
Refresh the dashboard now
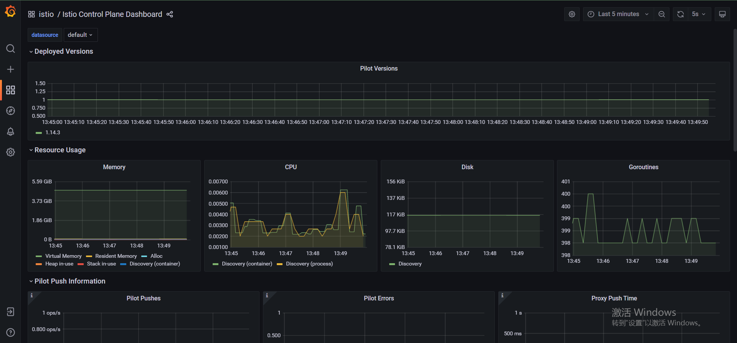(x=681, y=14)
